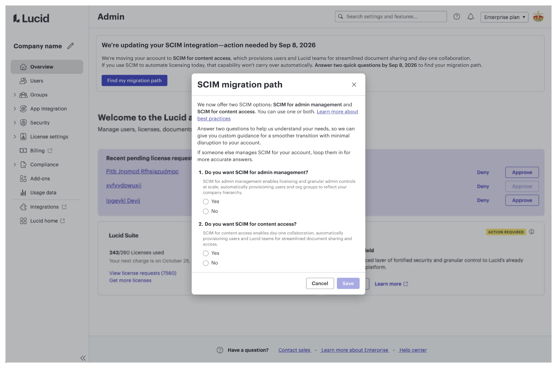This screenshot has height=368, width=557.
Task: Select Yes for SCIM admin management
Action: point(206,201)
